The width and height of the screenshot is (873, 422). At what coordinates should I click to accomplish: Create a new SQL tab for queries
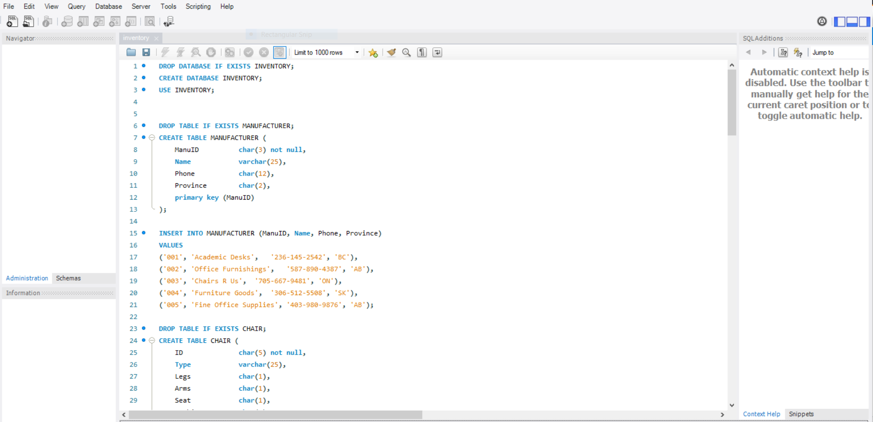[12, 21]
